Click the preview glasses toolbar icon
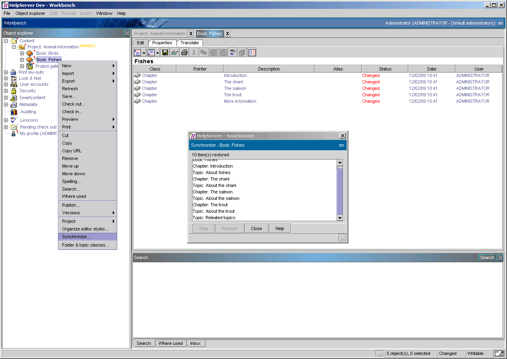This screenshot has height=359, width=507. 175,52
